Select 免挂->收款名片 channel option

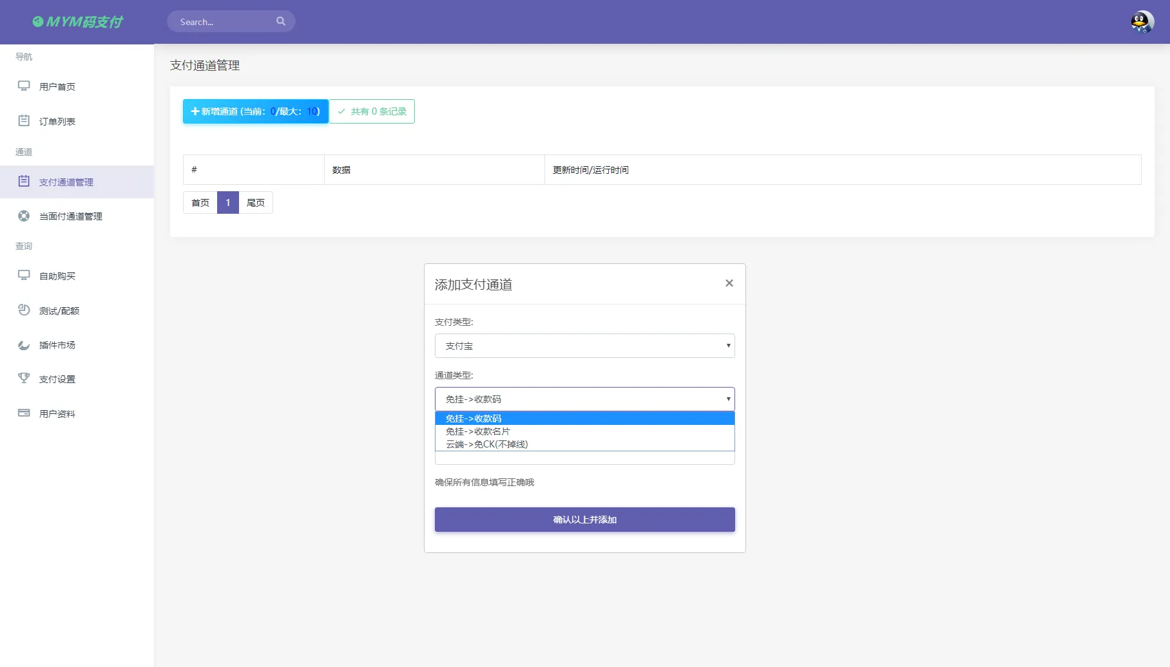pos(478,431)
